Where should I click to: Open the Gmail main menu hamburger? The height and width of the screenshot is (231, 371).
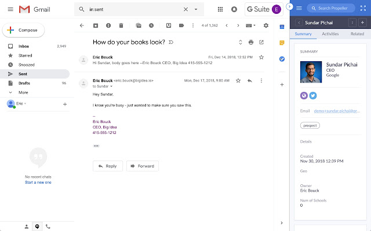point(10,9)
